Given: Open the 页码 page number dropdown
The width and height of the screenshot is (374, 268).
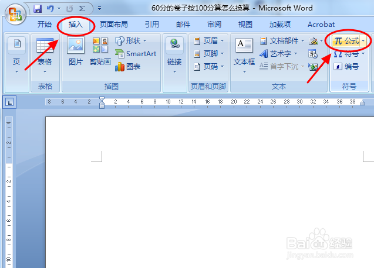Looking at the screenshot, I should [208, 67].
